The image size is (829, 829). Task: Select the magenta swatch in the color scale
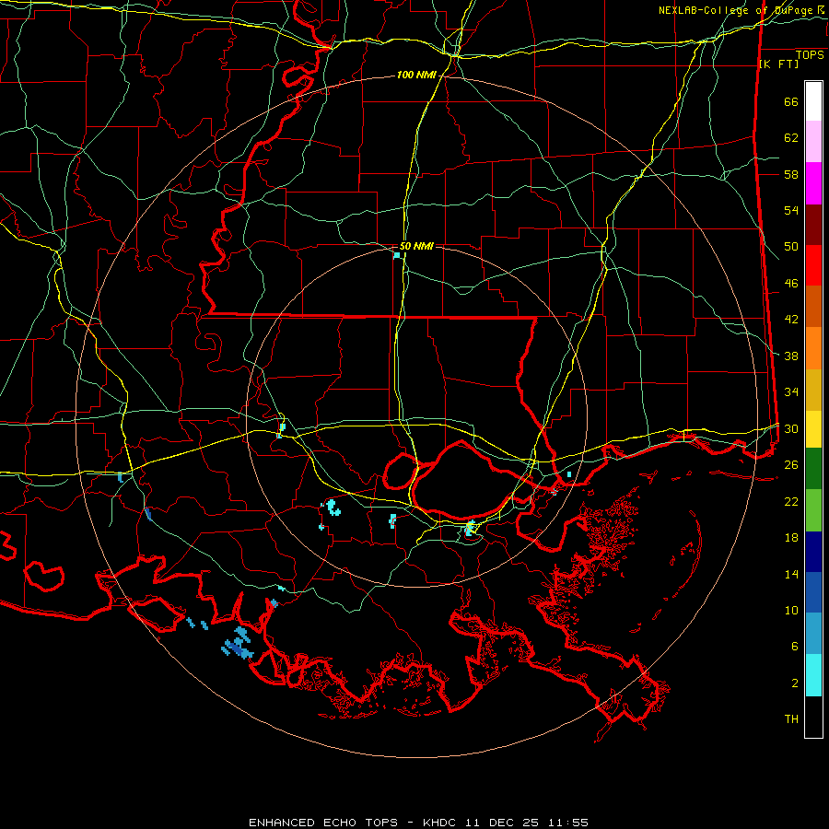813,183
